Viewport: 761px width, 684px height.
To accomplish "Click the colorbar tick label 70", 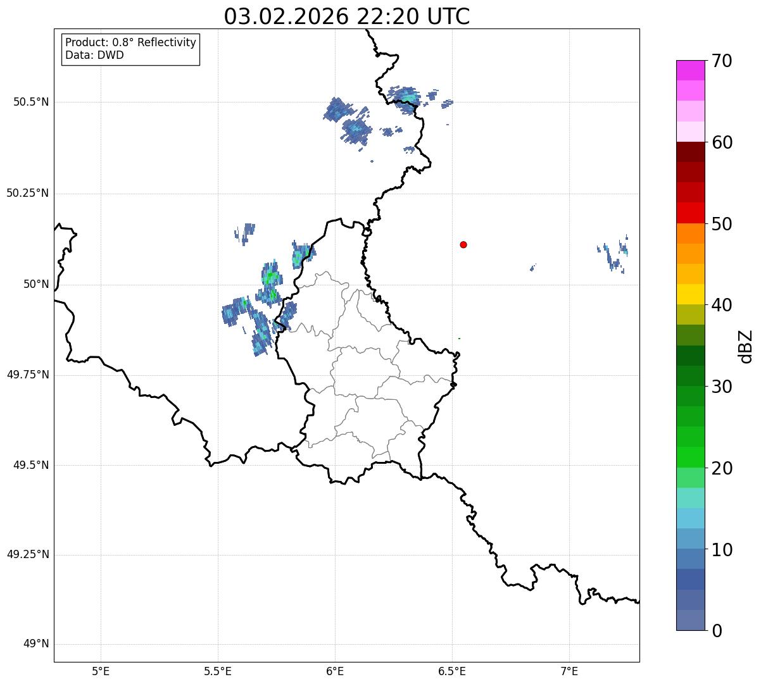I will 722,61.
